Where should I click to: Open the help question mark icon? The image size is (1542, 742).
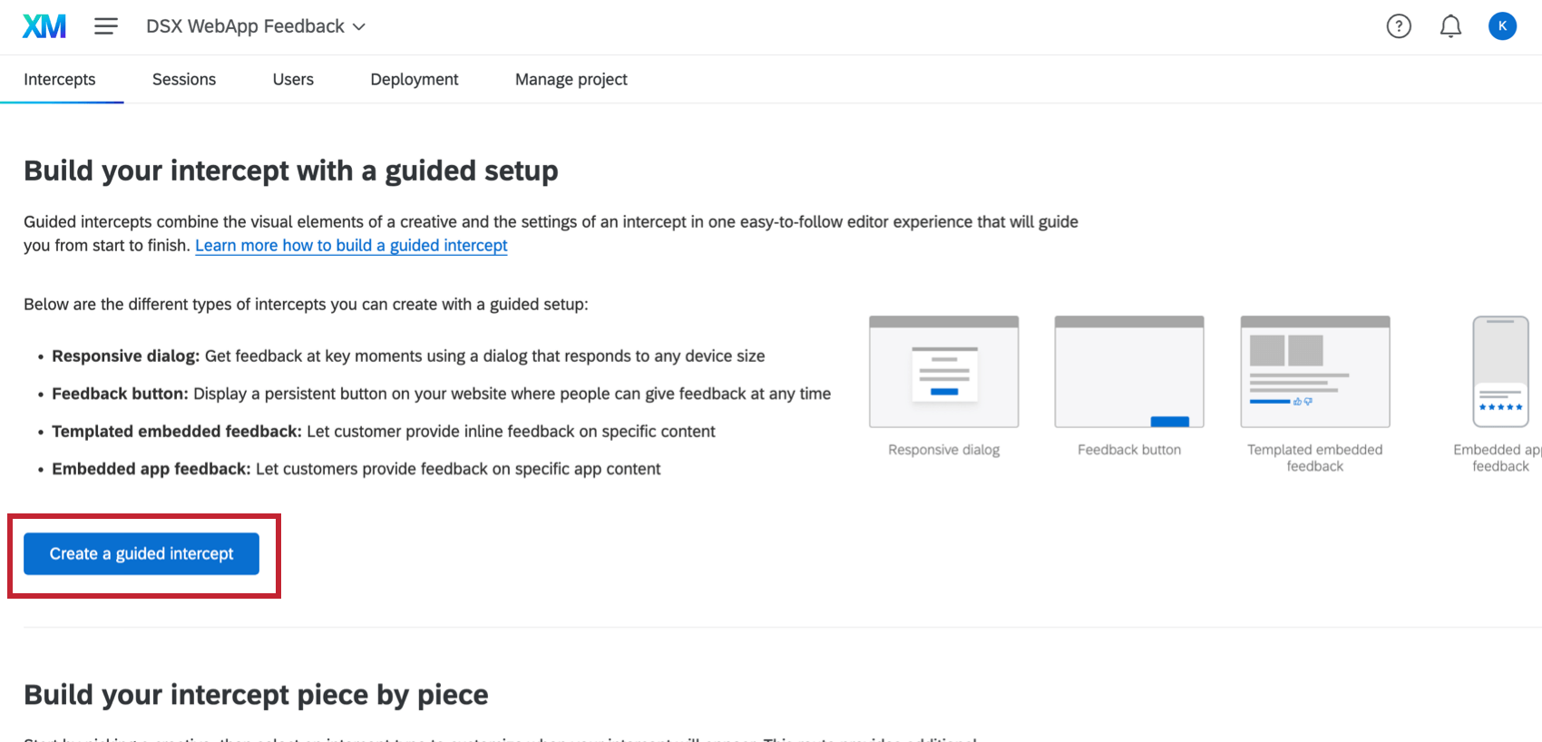click(x=1399, y=26)
